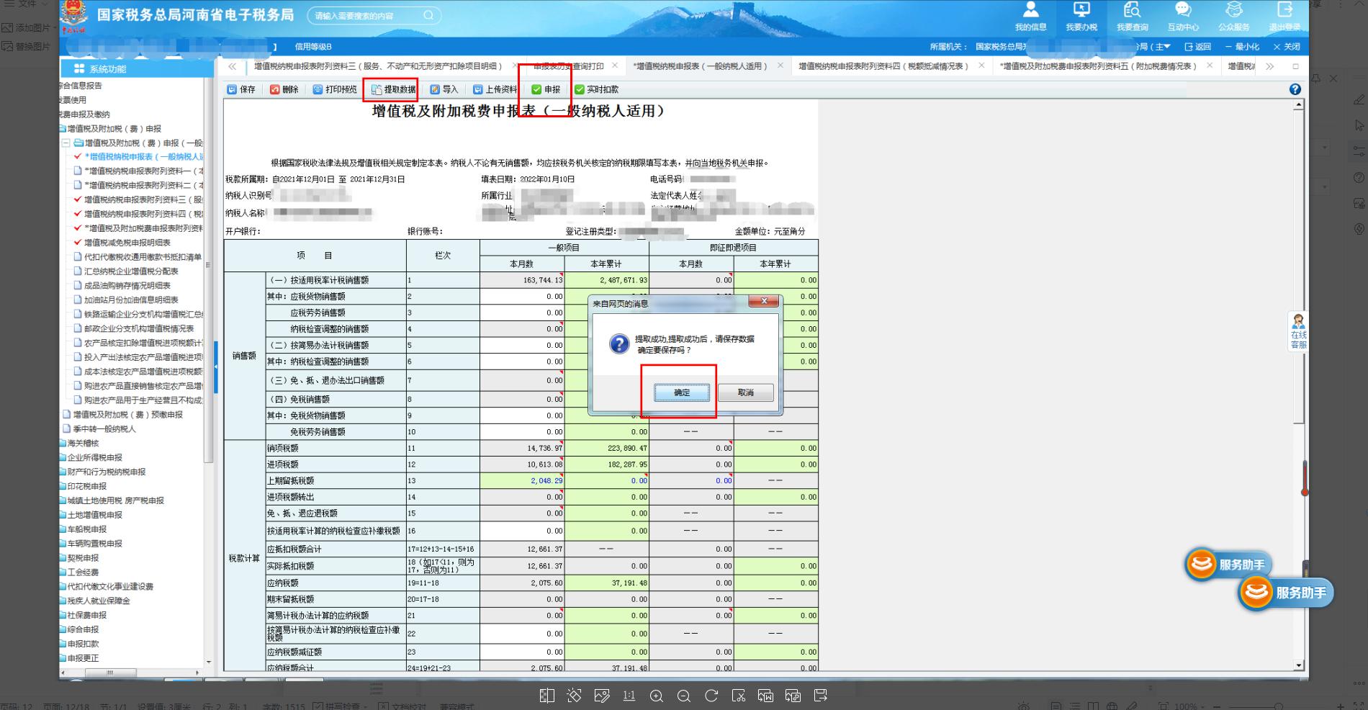Click 确定 in the confirmation dialog
Image resolution: width=1368 pixels, height=710 pixels.
click(x=680, y=393)
